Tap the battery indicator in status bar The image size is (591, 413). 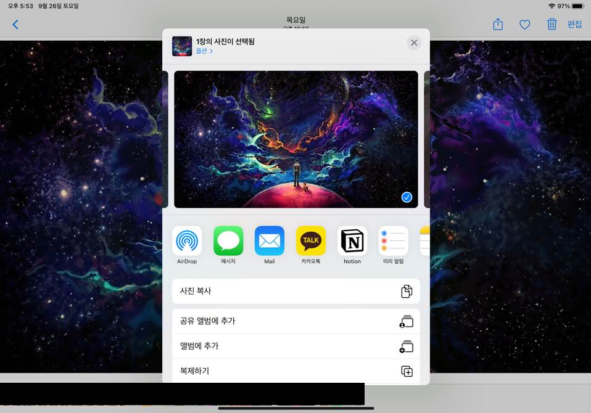pyautogui.click(x=577, y=6)
